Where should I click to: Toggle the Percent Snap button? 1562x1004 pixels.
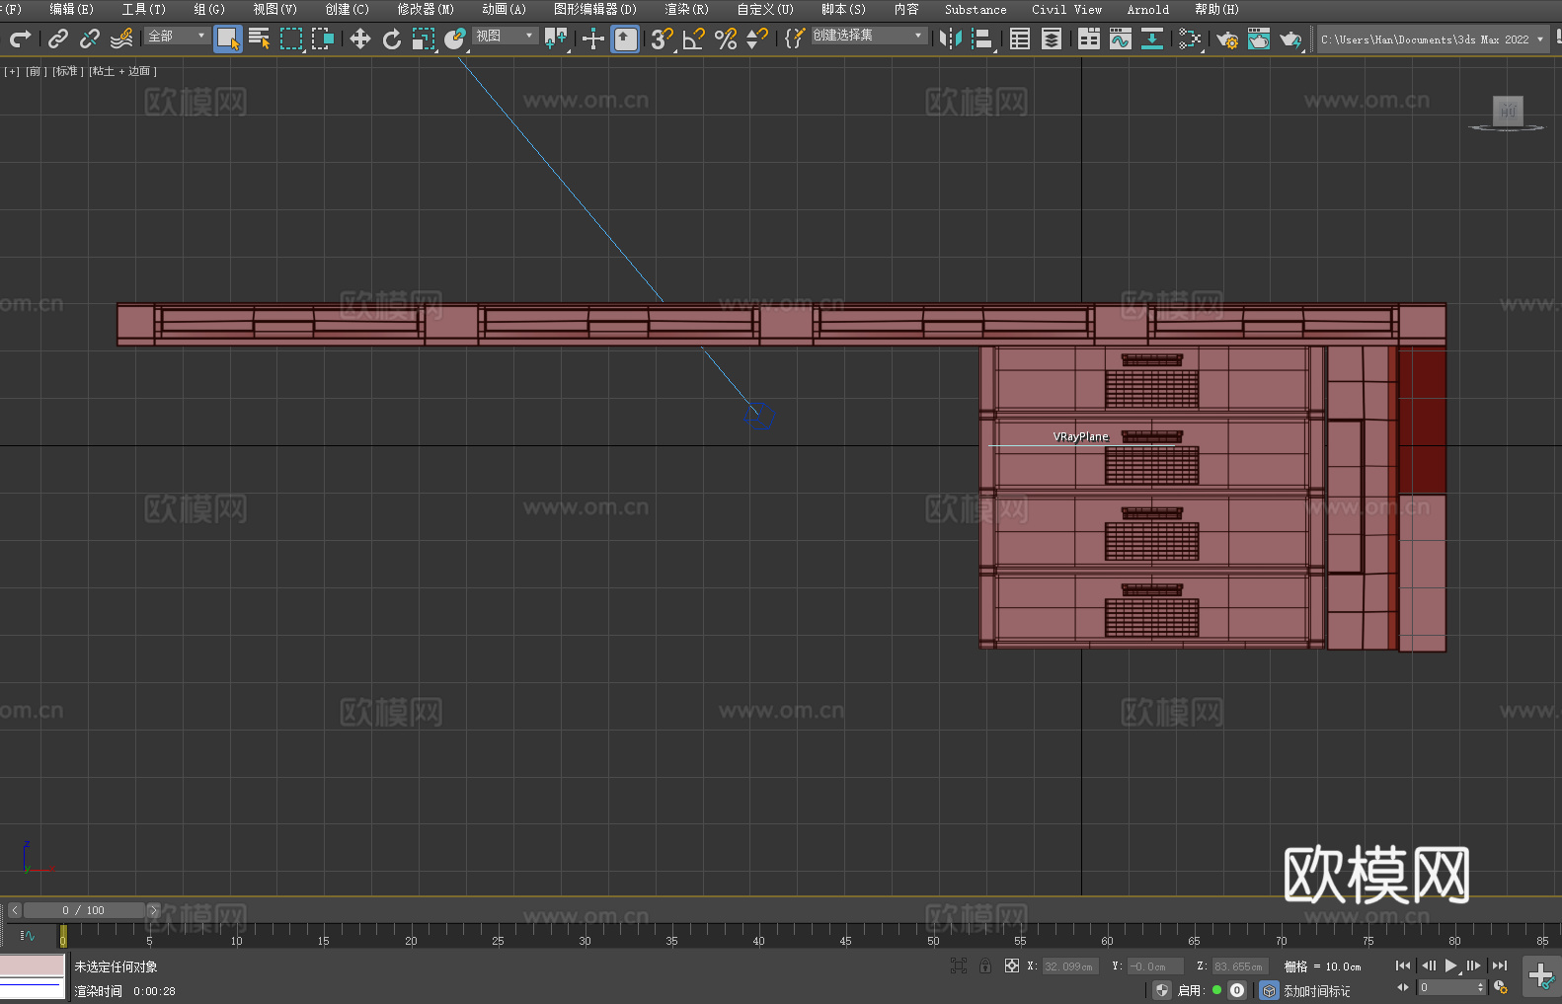726,39
